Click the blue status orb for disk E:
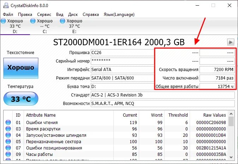The width and height of the screenshot is (238, 164). (63, 21)
